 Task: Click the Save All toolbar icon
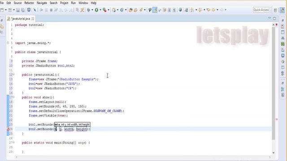point(23,10)
